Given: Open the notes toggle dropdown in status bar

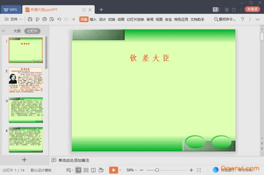Looking at the screenshot, I should click(69, 170).
